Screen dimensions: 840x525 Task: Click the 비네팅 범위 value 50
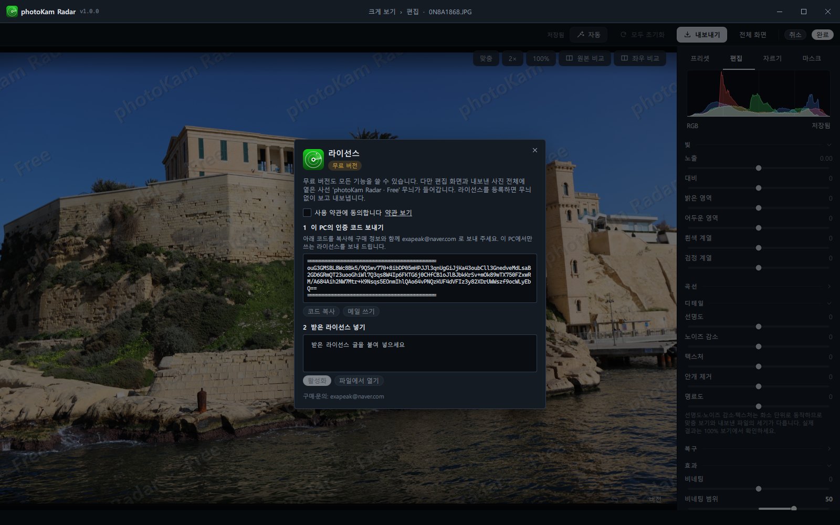click(829, 499)
